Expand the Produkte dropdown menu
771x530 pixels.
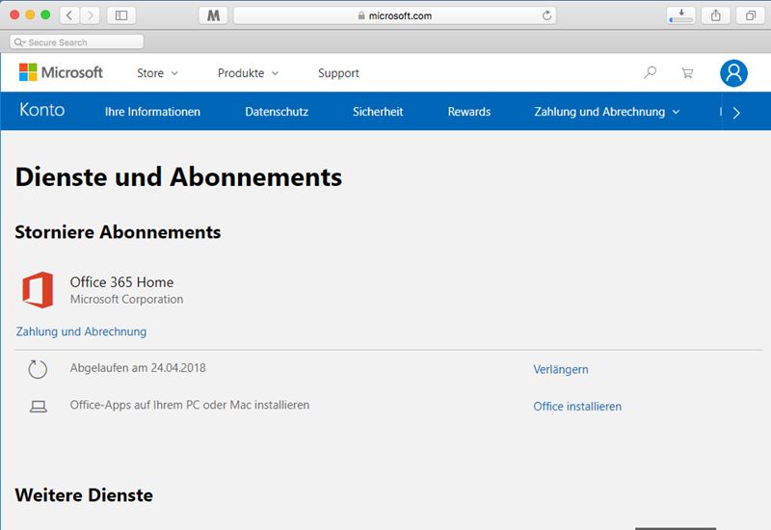(x=248, y=73)
